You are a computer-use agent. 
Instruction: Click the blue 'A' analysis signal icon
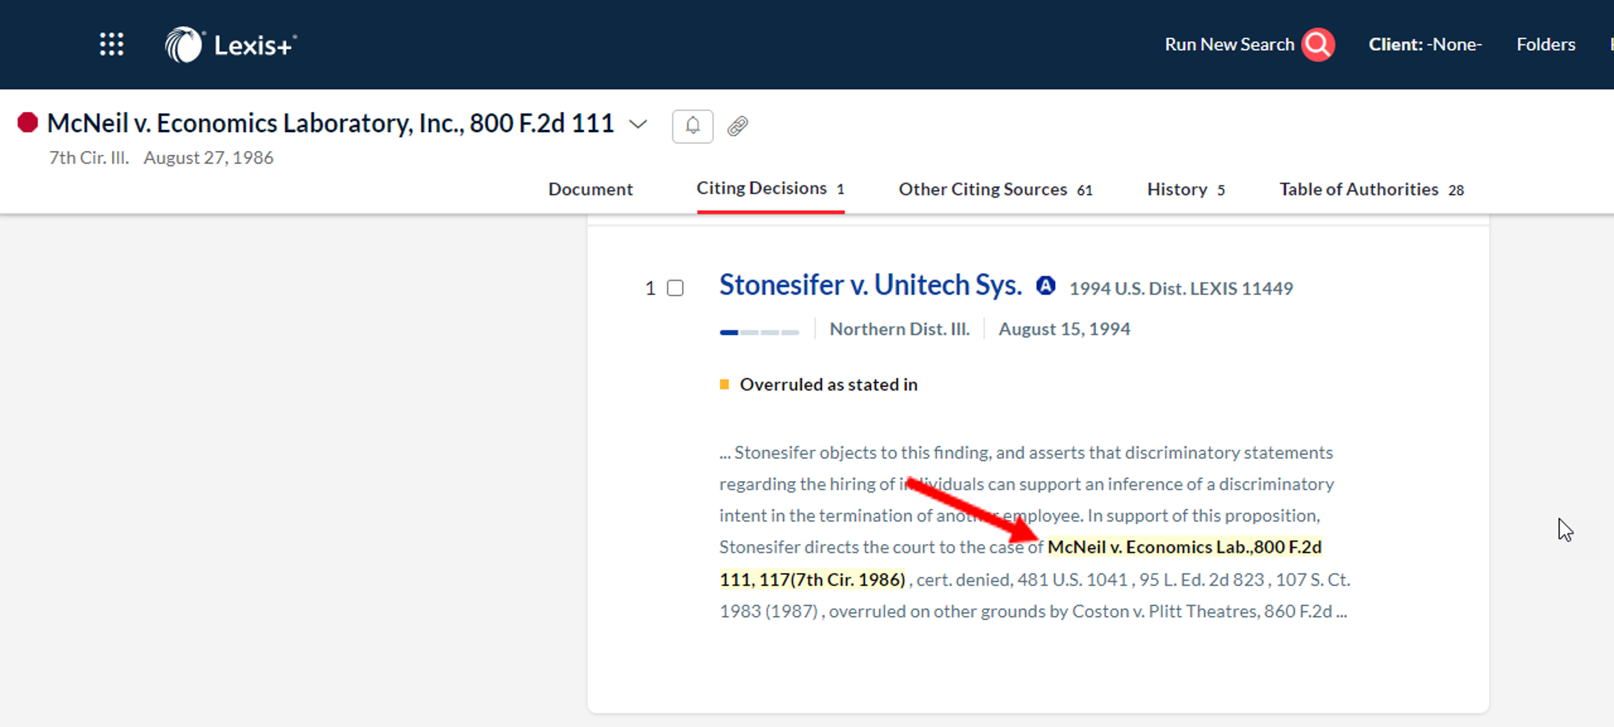tap(1045, 285)
